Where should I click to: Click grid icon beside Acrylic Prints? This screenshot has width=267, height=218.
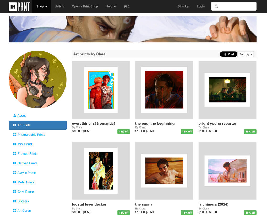coord(15,173)
